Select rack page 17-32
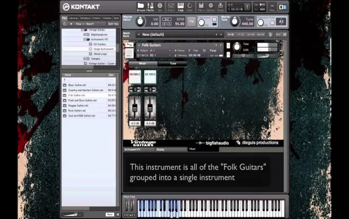This screenshot has height=219, width=349. [x=241, y=35]
